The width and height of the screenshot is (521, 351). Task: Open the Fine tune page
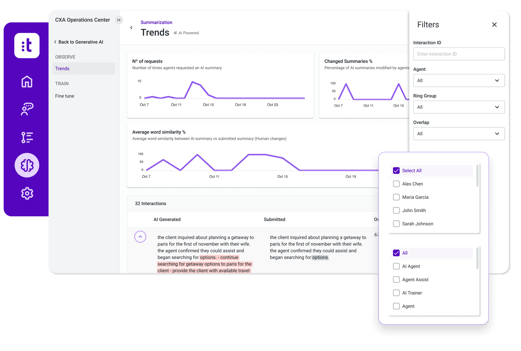(65, 96)
